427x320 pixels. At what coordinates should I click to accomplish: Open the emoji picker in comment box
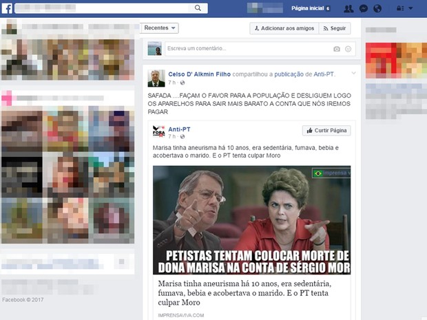click(x=348, y=49)
